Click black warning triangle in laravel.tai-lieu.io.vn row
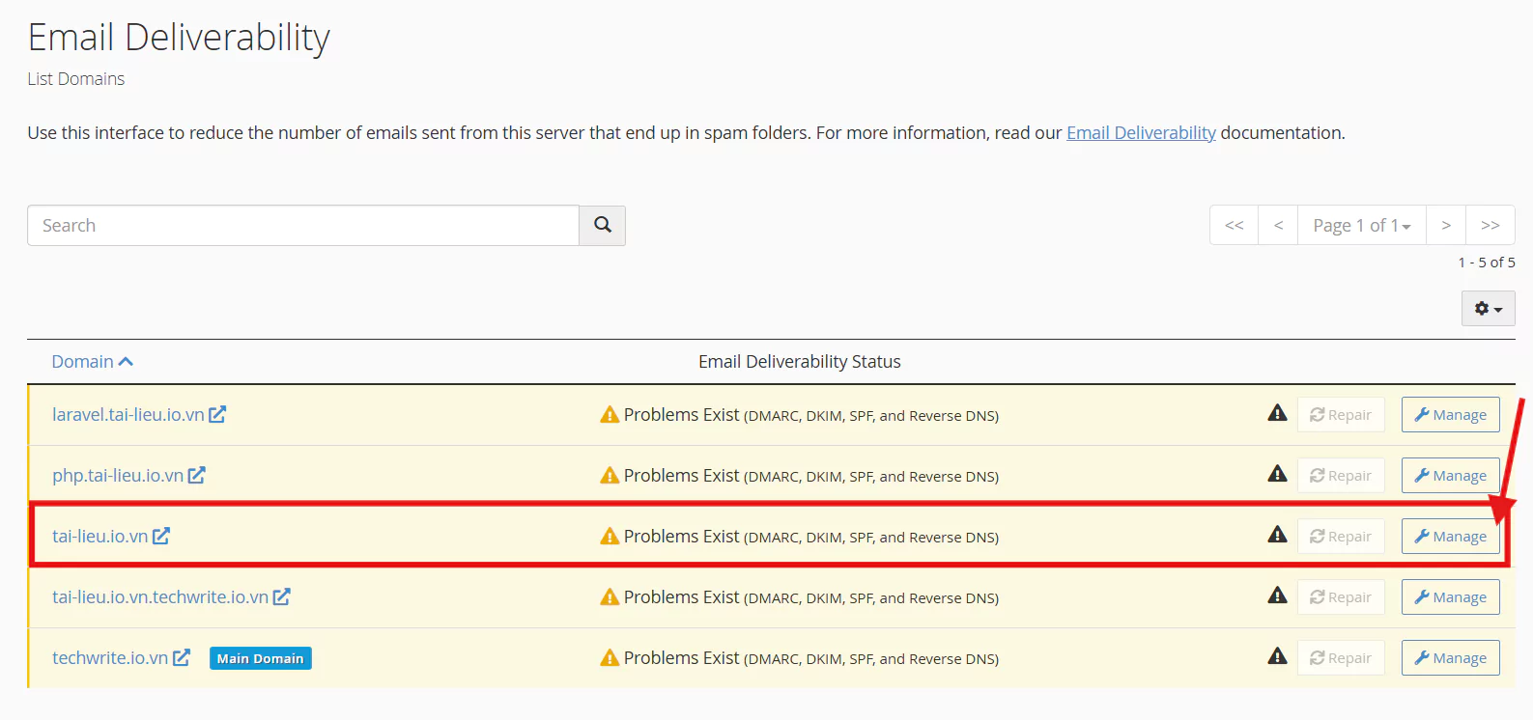Image resolution: width=1533 pixels, height=720 pixels. (1277, 413)
